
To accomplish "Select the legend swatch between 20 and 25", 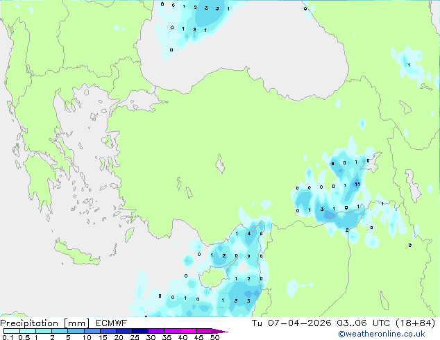I will [x=124, y=331].
